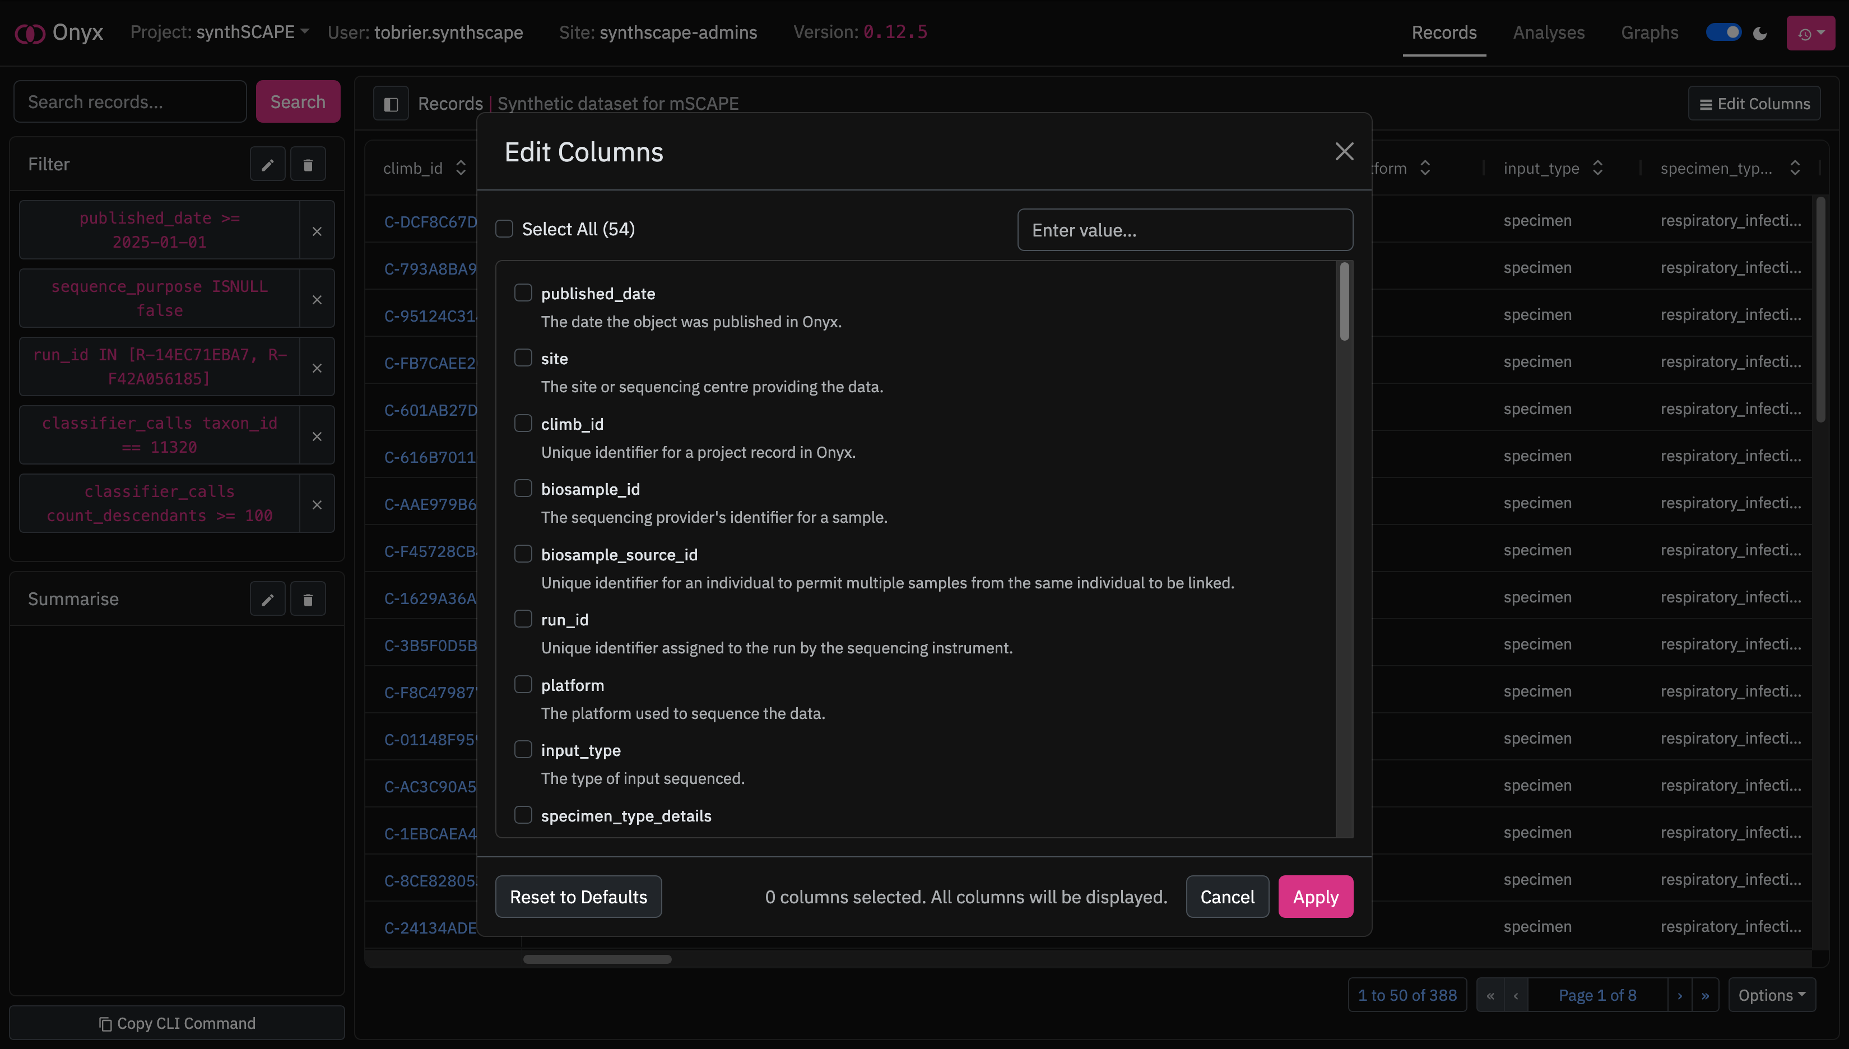Check the platform column checkbox

coord(523,684)
